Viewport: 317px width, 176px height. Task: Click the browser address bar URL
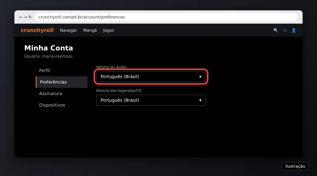point(82,17)
